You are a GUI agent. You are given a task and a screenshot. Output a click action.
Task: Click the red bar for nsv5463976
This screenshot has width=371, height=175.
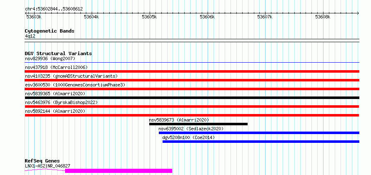click(192, 107)
